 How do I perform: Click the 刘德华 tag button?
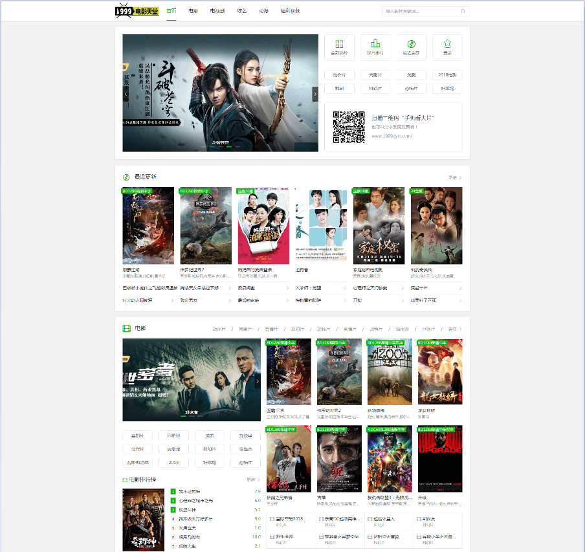click(x=245, y=436)
